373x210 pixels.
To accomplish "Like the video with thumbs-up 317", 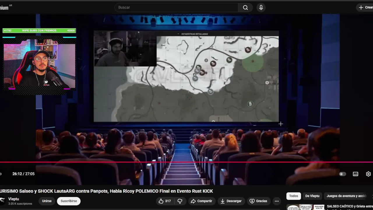I will point(165,201).
